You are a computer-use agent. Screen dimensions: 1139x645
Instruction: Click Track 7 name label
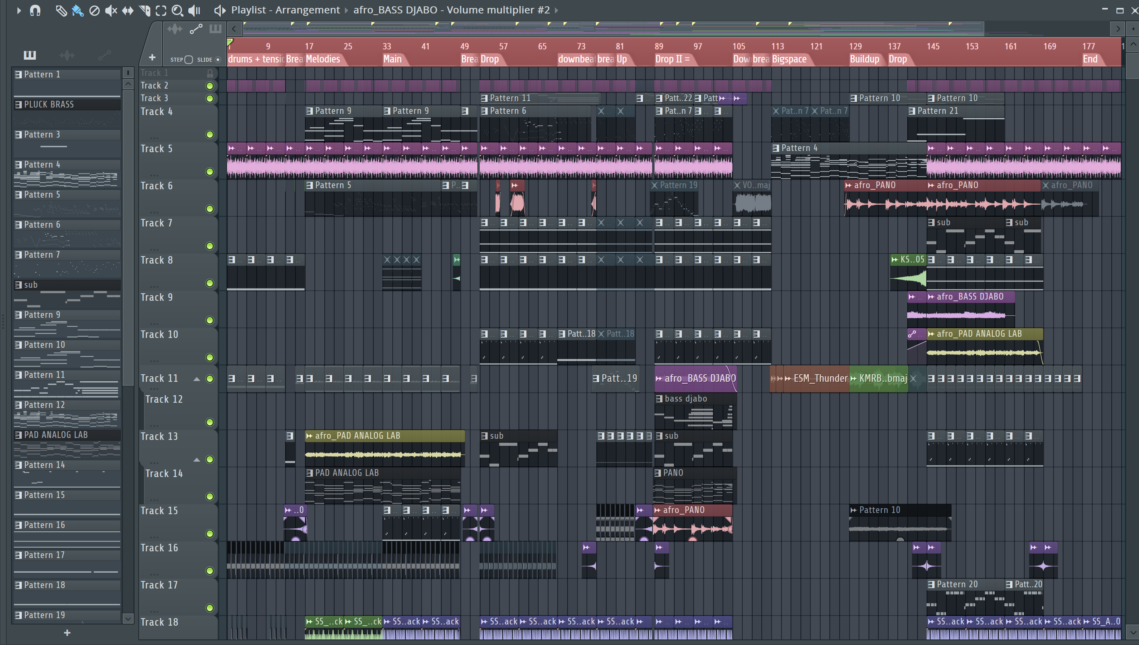coord(156,223)
